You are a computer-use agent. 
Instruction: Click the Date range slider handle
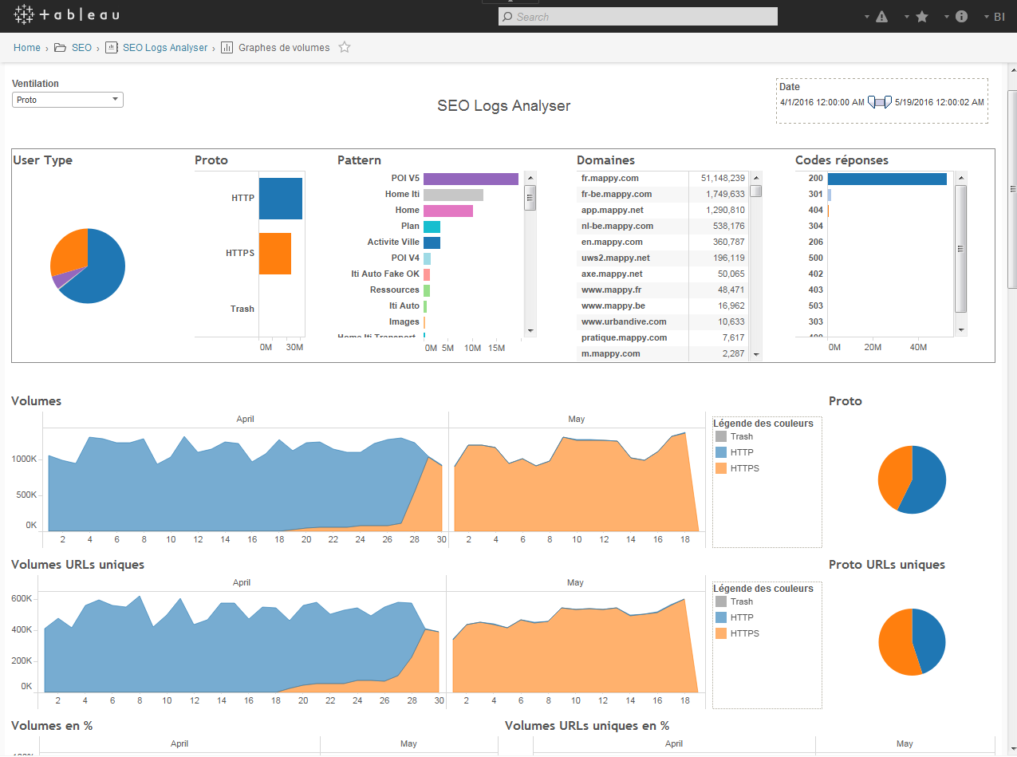[x=880, y=102]
